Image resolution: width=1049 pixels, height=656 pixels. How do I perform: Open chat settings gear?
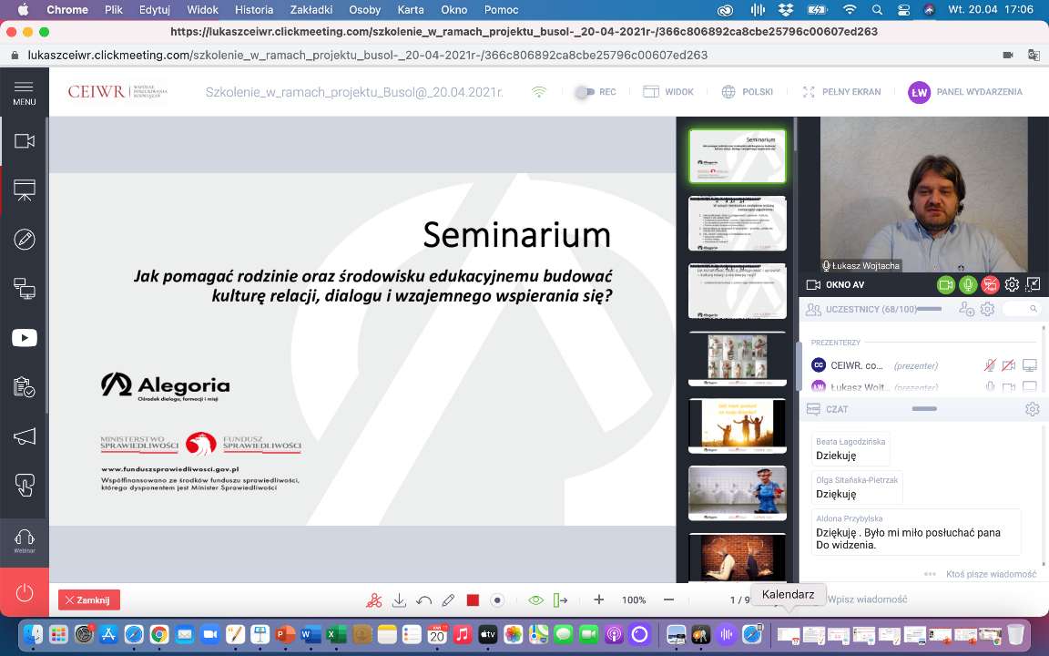coord(1032,409)
